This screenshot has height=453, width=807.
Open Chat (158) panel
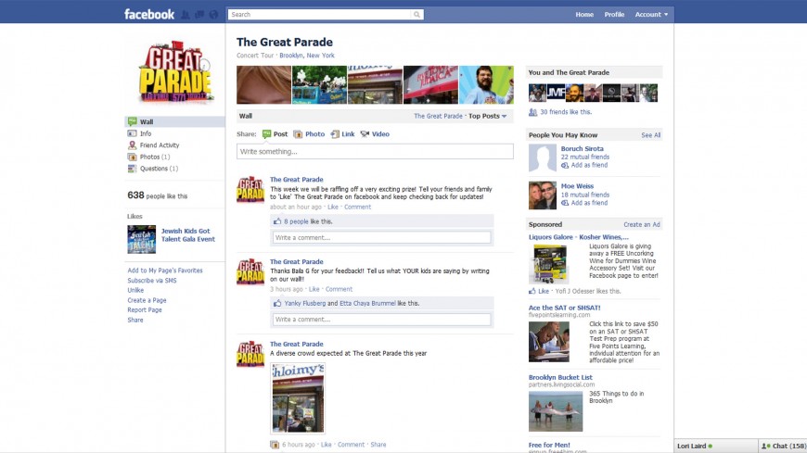pyautogui.click(x=783, y=446)
